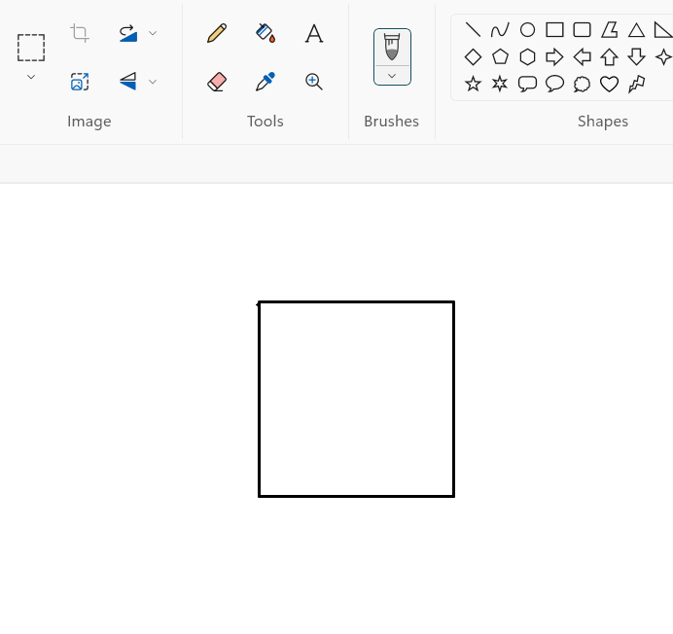Viewport: 673px width, 634px height.
Task: Expand the Brushes type dropdown
Action: [392, 76]
